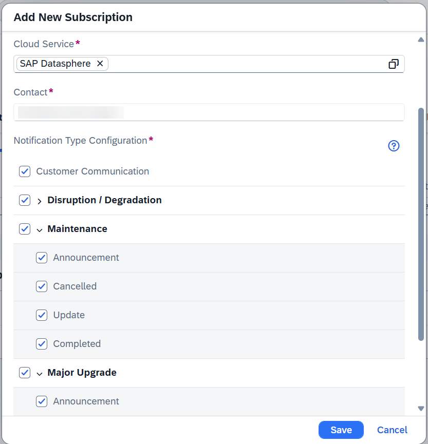Click the Contact input field

point(209,112)
